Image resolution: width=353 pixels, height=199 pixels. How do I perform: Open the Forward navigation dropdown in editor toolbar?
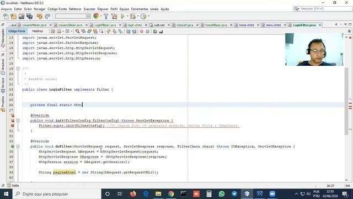(72, 32)
